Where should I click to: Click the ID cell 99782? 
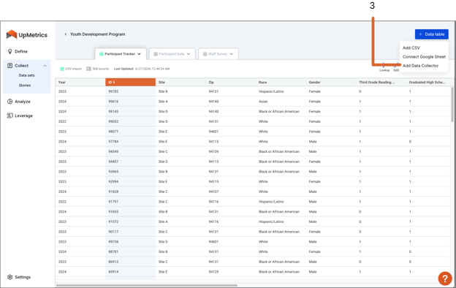tap(130, 91)
